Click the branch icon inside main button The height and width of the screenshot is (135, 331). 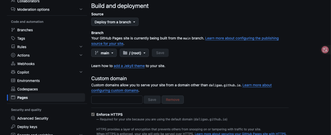point(97,53)
